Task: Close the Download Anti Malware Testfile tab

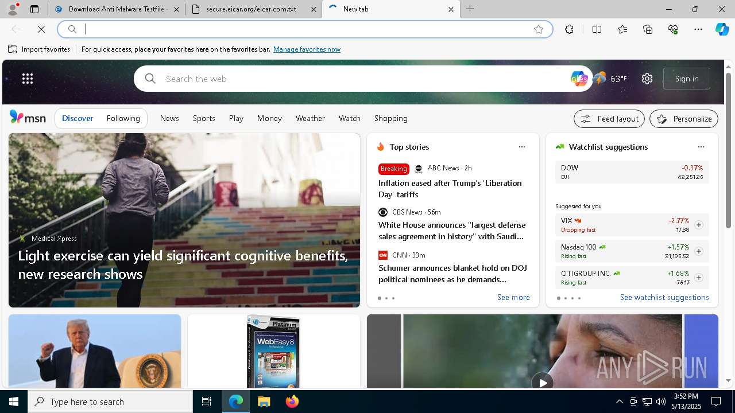Action: click(x=176, y=9)
